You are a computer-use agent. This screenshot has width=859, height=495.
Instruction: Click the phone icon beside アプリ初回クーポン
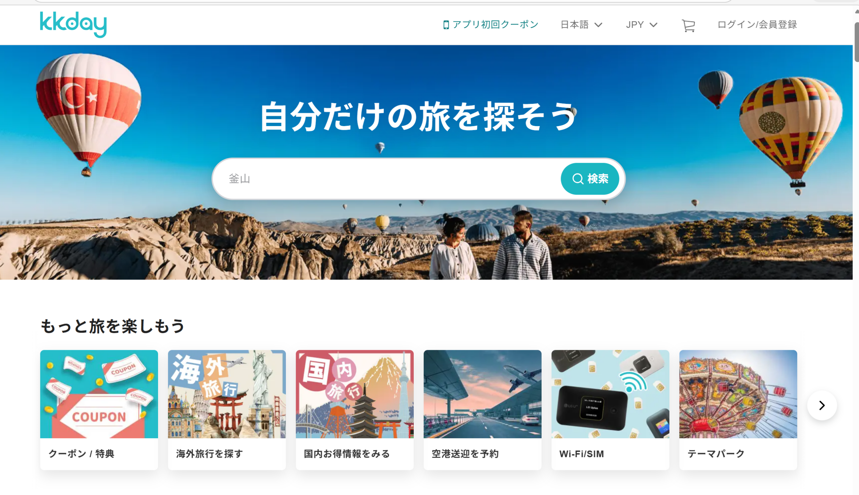tap(446, 25)
